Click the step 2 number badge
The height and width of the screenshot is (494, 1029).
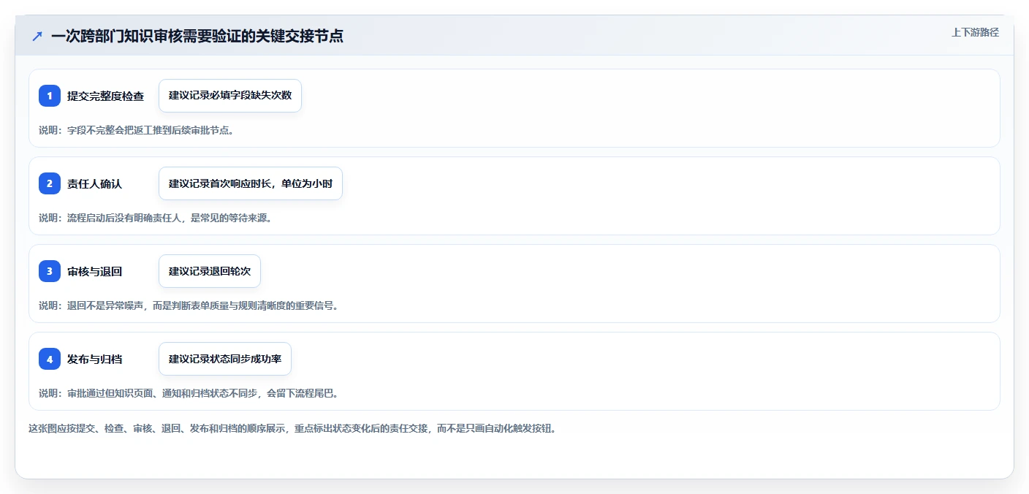(x=50, y=183)
